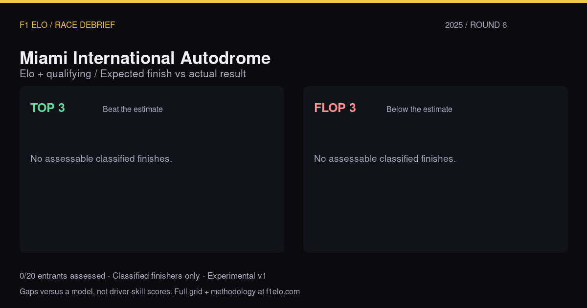This screenshot has width=587, height=308.
Task: Click empty message in TOP 3 panel
Action: click(101, 159)
